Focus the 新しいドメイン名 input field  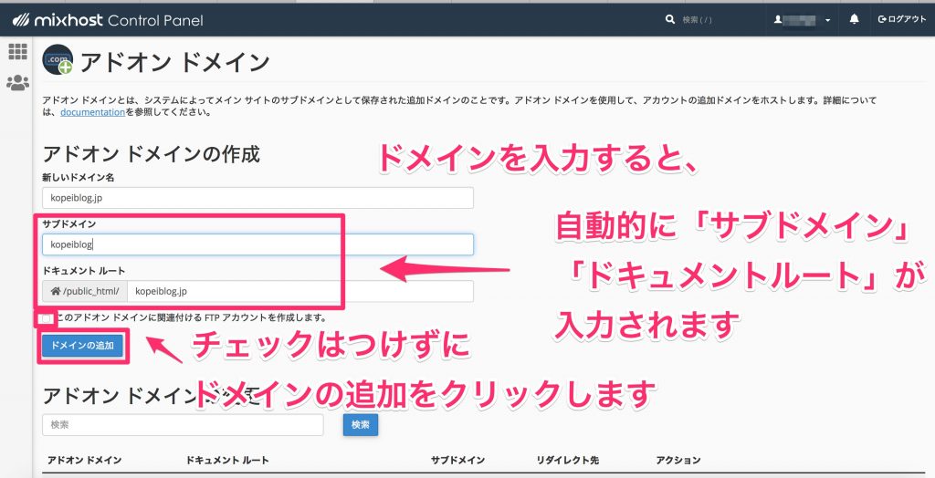coord(257,198)
